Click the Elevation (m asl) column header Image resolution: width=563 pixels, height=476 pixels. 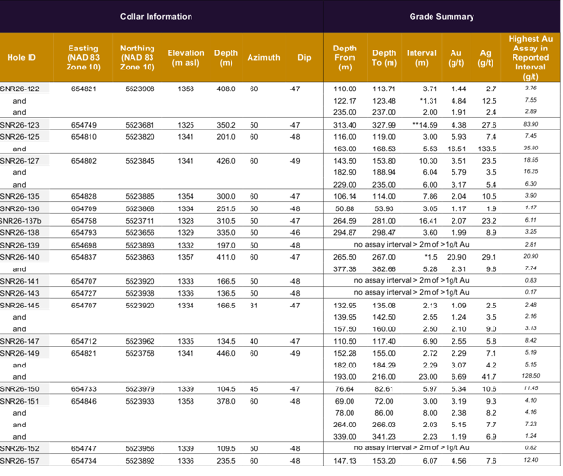coord(186,58)
